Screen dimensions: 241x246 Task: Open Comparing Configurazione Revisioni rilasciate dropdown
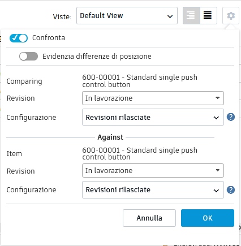[x=153, y=117]
